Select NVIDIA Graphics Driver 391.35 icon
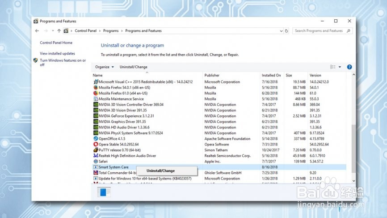This screenshot has height=218, width=387. click(x=96, y=121)
